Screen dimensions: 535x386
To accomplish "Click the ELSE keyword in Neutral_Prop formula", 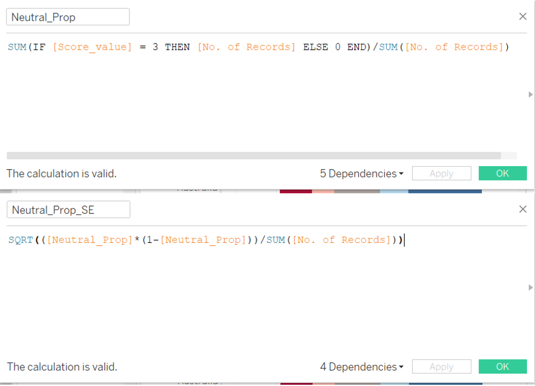I will point(316,47).
